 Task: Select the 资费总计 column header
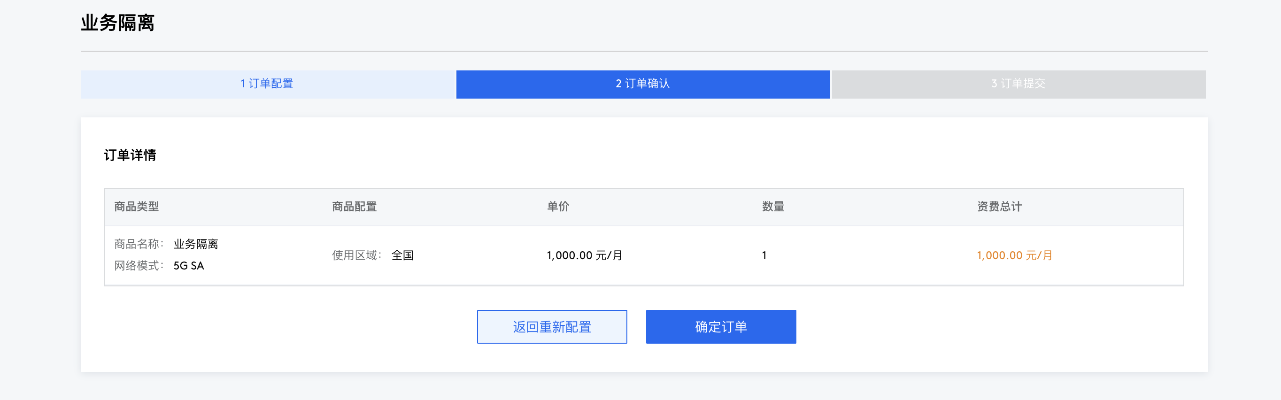click(x=999, y=207)
